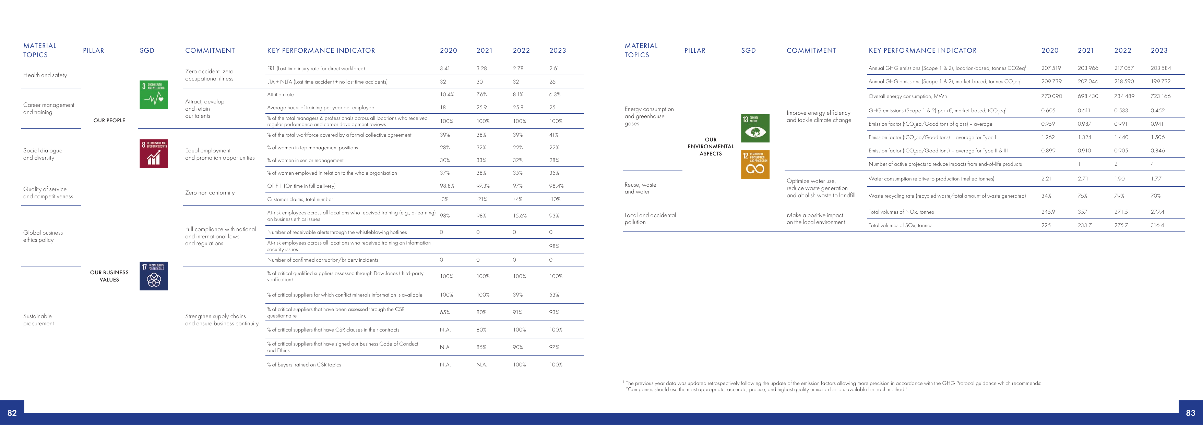Click 'Improve energy efficiency and tackle climate change'
Viewport: 1203px width, 425px height.
tap(819, 116)
